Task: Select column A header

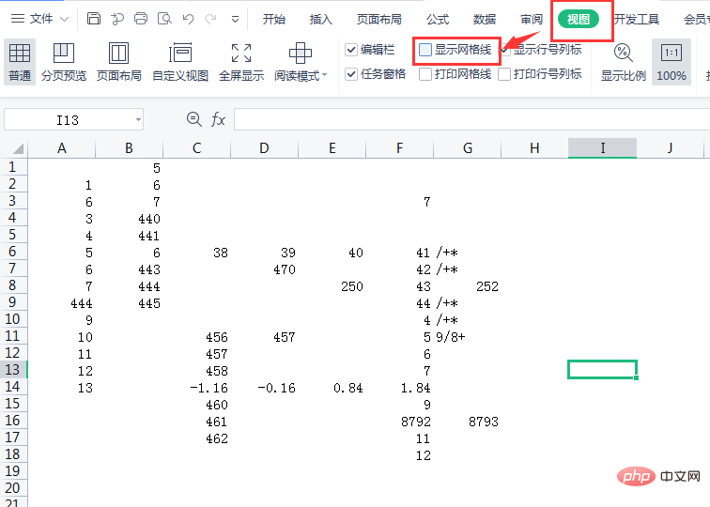Action: pyautogui.click(x=62, y=148)
